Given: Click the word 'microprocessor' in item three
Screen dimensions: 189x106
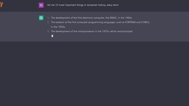Looking at the screenshot, I should (86, 32).
